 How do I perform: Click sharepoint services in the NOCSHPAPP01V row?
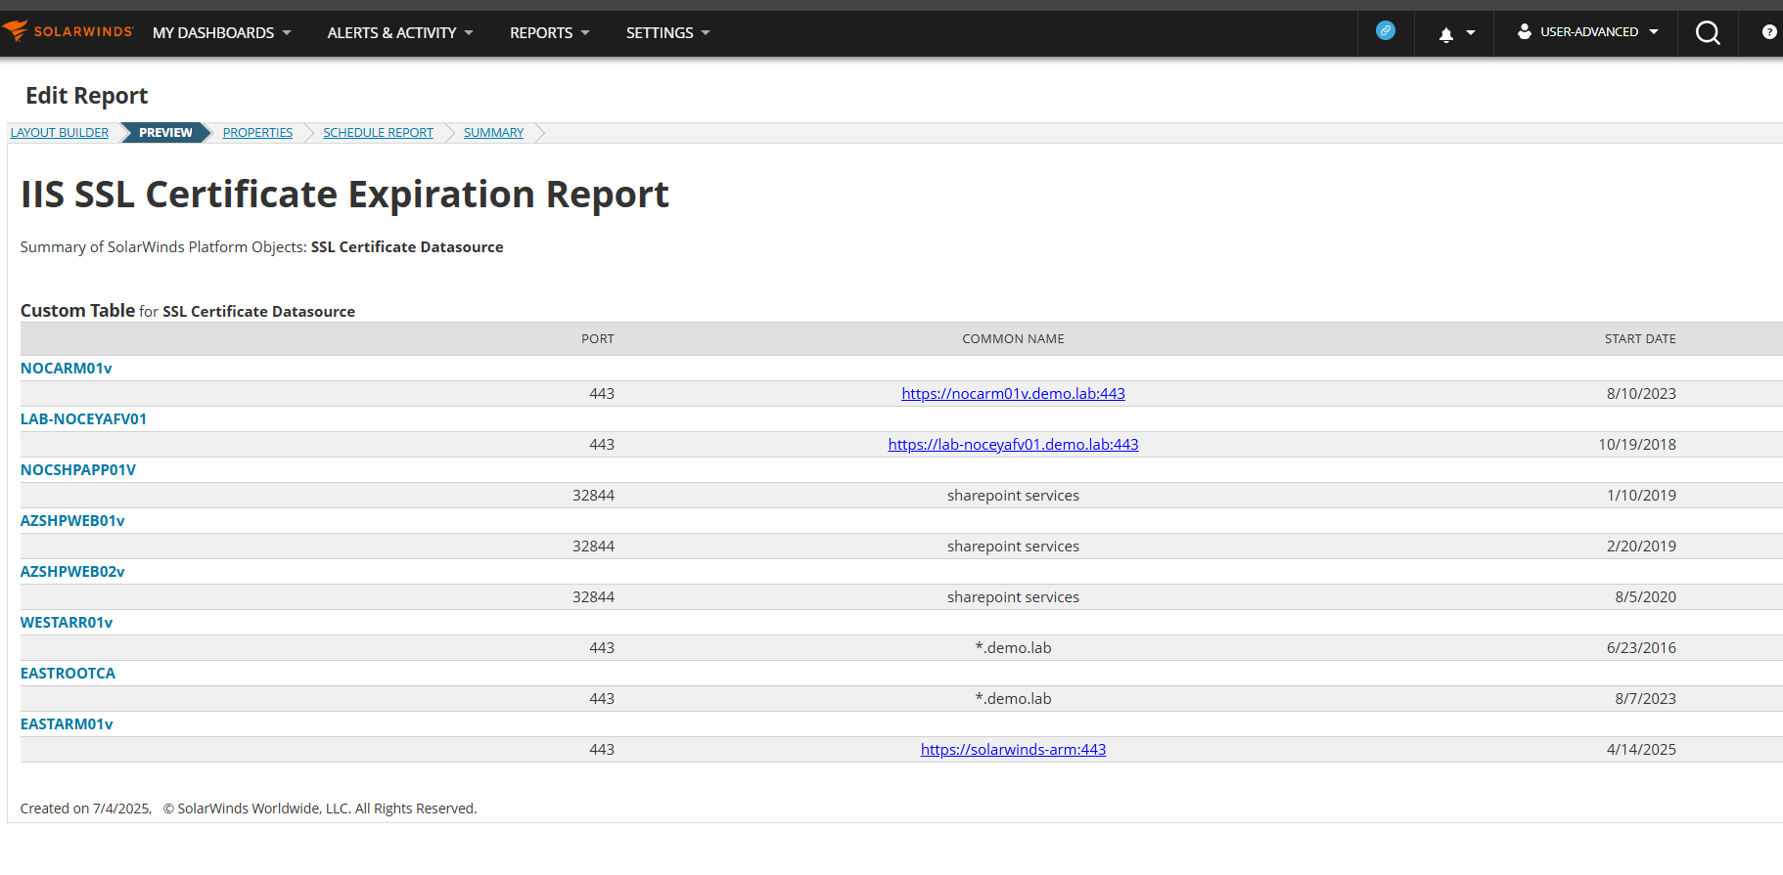1013,496
